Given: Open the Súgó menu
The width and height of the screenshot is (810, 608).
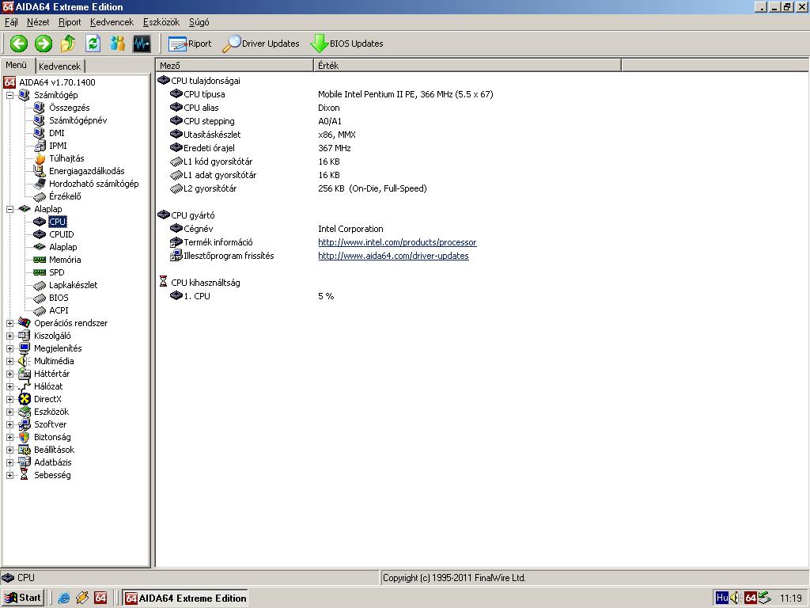Looking at the screenshot, I should pyautogui.click(x=199, y=22).
